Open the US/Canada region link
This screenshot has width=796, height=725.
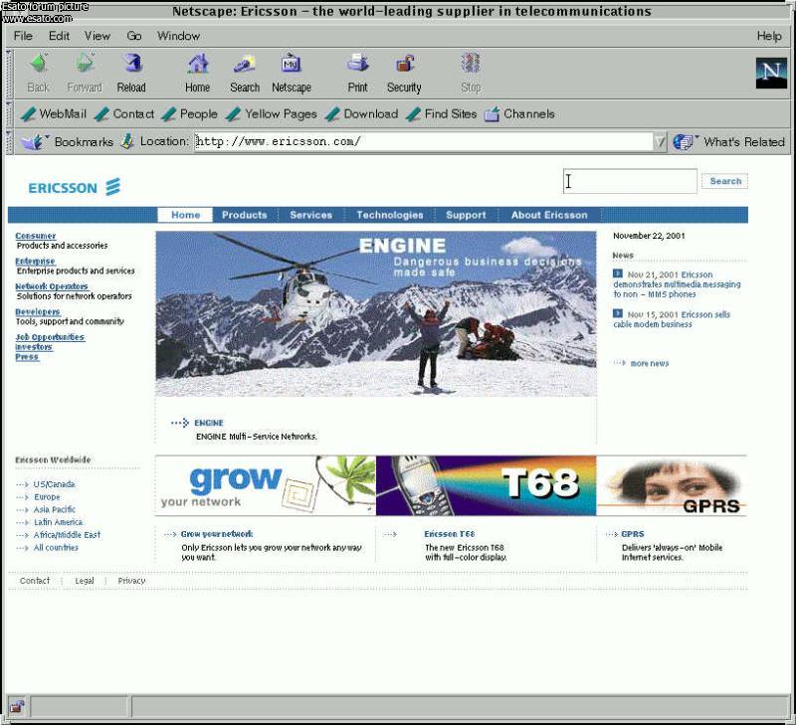[54, 484]
